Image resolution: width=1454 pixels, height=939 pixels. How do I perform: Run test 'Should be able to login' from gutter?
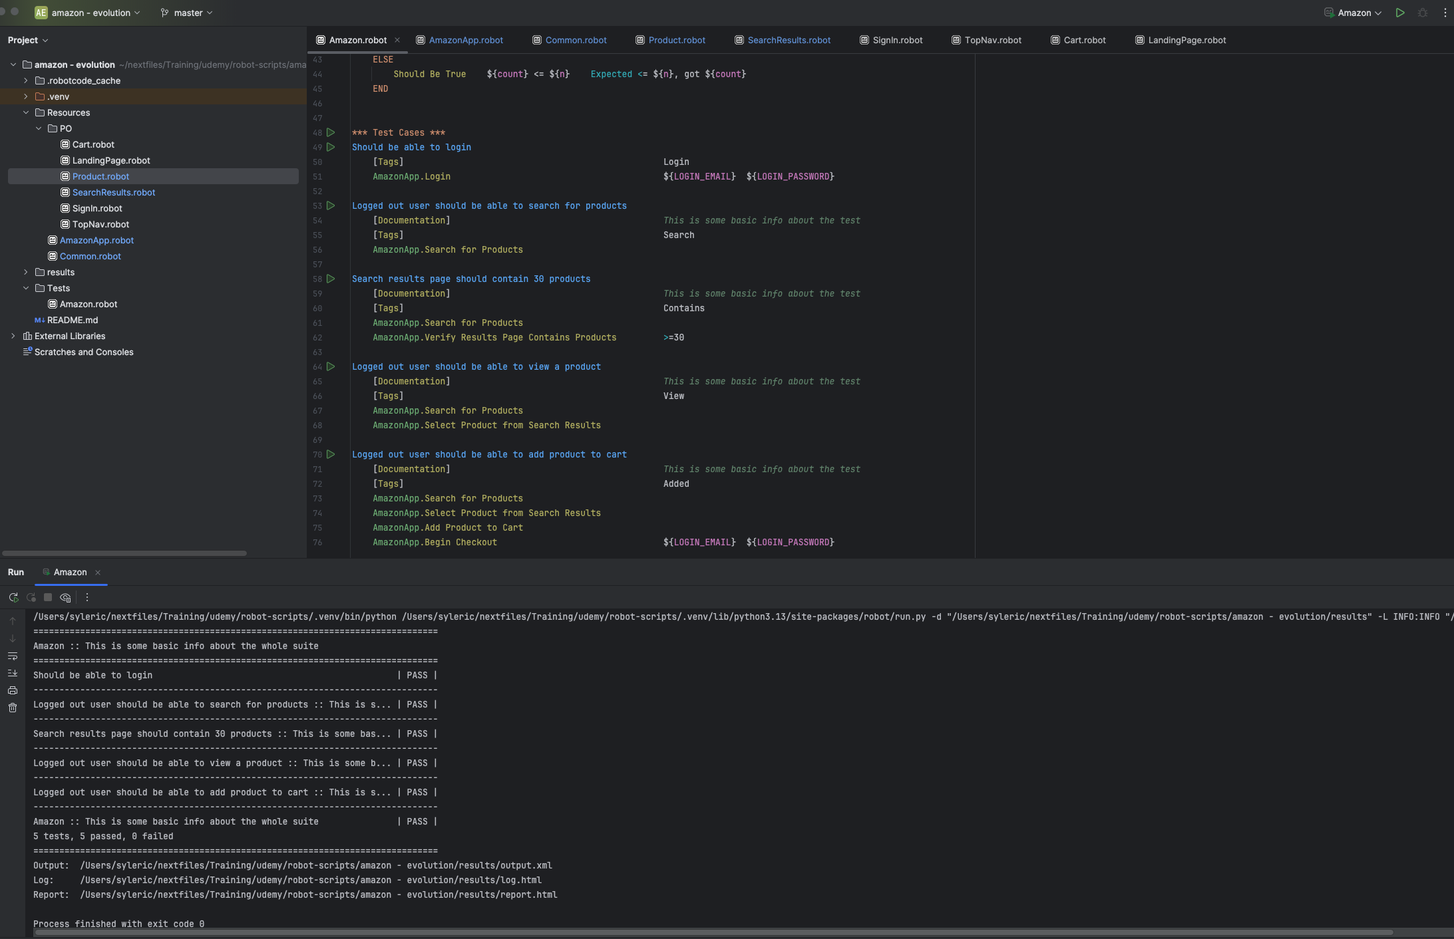331,147
